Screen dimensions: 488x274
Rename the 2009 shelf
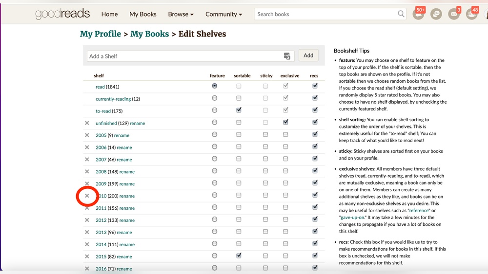(x=127, y=183)
